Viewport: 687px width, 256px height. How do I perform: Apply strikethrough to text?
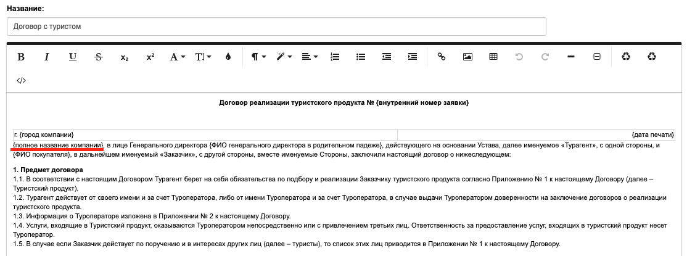[x=99, y=57]
